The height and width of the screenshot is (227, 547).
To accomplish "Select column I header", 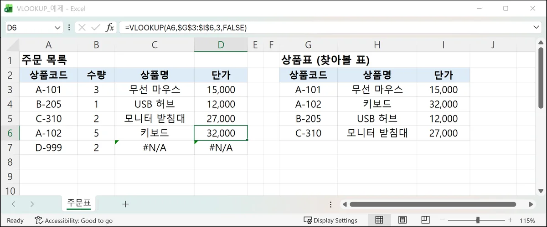I will (444, 45).
